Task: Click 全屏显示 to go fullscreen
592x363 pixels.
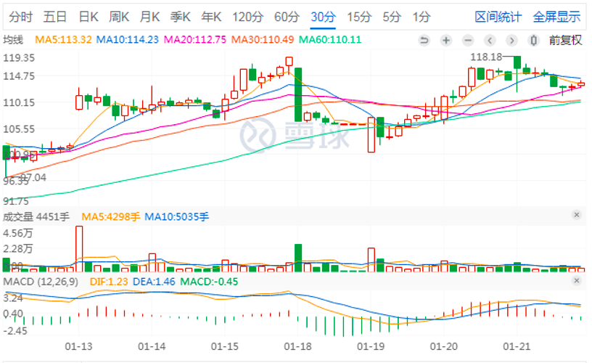Action: [x=556, y=17]
